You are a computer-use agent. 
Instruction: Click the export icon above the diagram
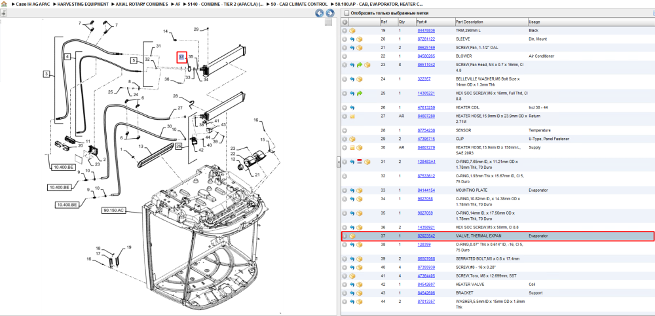click(x=3, y=13)
